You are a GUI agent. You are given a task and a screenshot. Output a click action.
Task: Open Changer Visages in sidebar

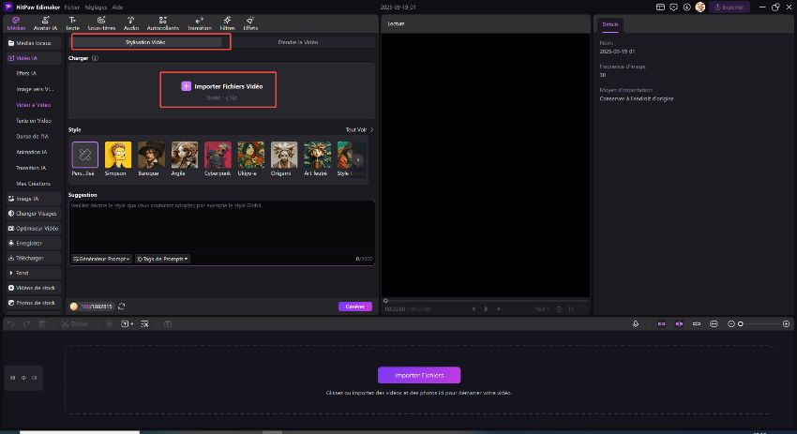click(x=33, y=214)
